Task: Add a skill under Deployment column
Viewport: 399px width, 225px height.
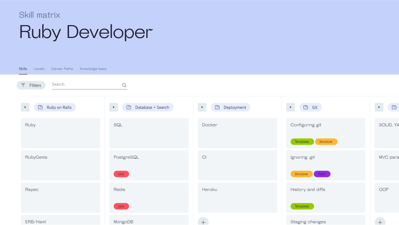Action: (203, 221)
